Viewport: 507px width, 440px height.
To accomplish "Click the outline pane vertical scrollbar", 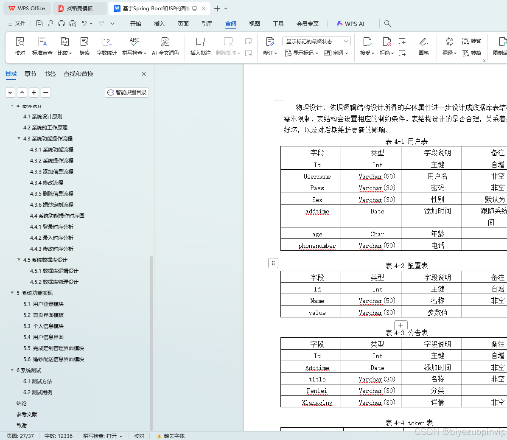I will pos(151,343).
